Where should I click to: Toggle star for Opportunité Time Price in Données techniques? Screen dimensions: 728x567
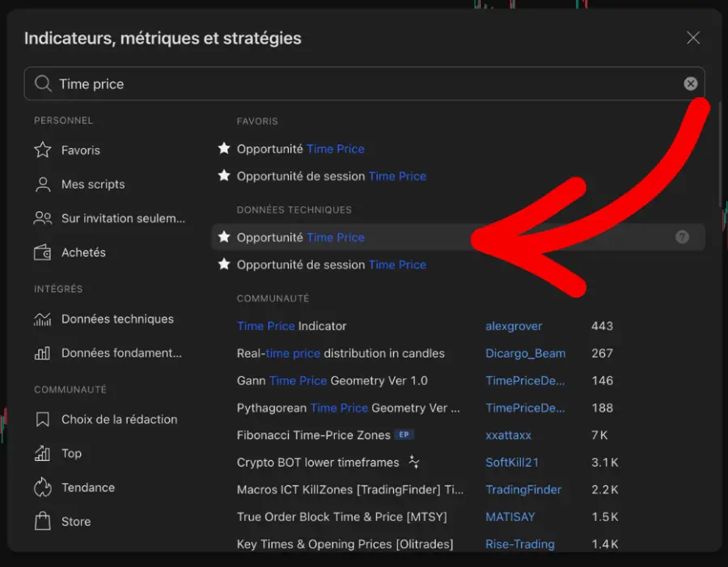[x=224, y=237]
